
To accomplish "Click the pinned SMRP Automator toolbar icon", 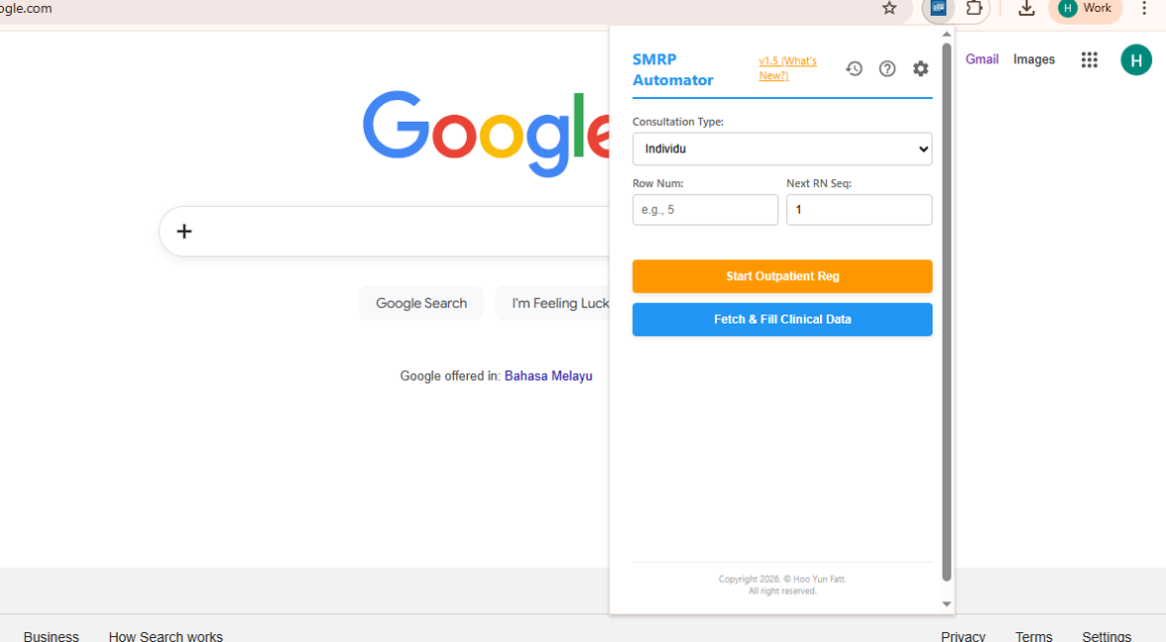I will [937, 10].
